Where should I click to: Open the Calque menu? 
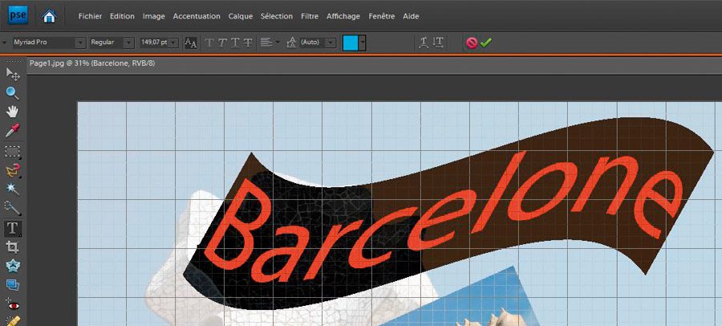pos(240,16)
